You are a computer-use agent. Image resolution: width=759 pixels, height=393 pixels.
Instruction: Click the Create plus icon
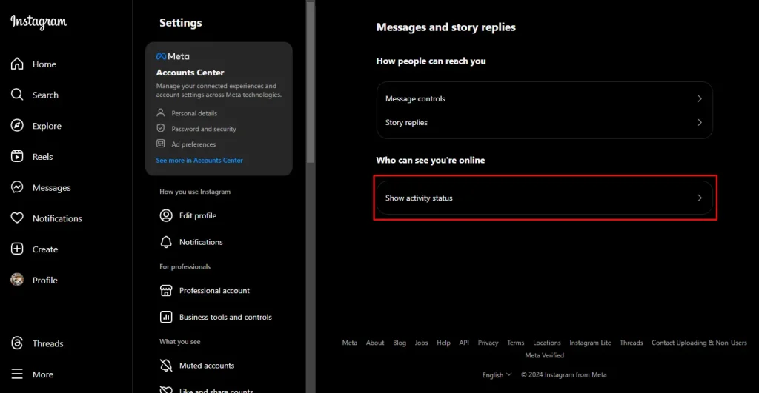(x=17, y=249)
